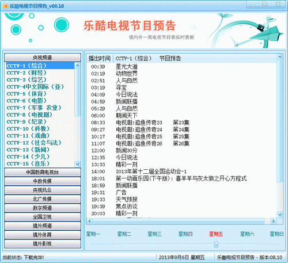288x263 pixels.
Task: Click program list scroll left arrow
Action: pyautogui.click(x=89, y=221)
